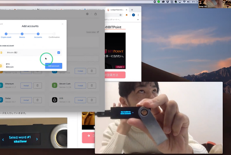
Task: Close the Add accounts dialog
Action: coord(63,24)
